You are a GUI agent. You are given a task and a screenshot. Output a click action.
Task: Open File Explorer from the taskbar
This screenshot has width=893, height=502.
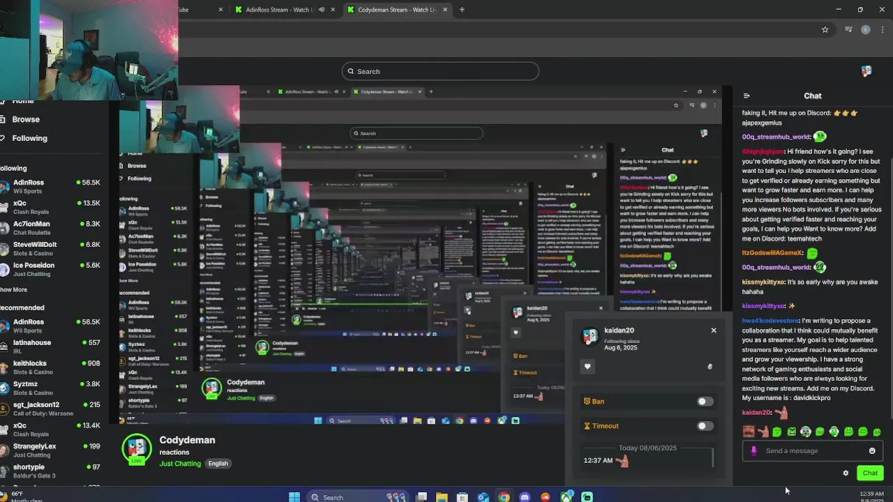click(x=442, y=497)
